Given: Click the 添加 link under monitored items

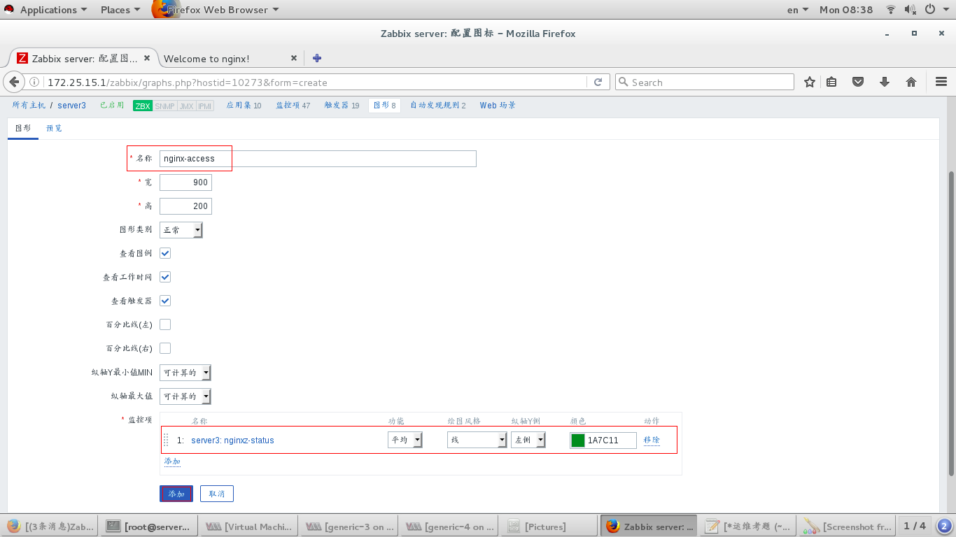Looking at the screenshot, I should point(172,461).
